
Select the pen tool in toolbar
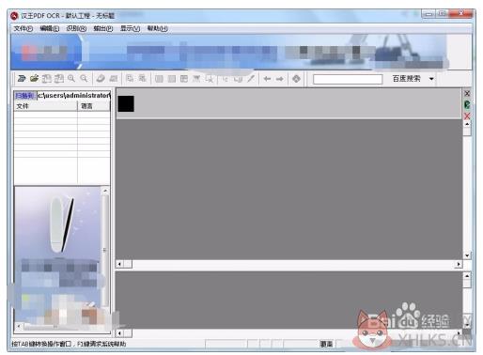pos(251,79)
